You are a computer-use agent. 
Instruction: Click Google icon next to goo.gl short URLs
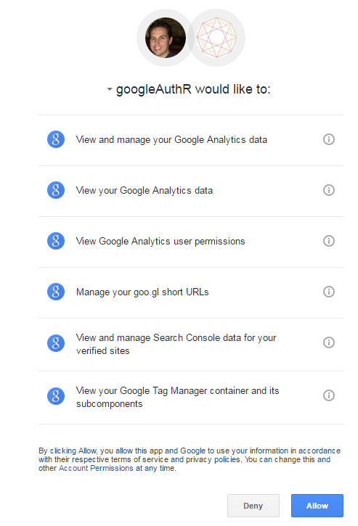coord(56,292)
